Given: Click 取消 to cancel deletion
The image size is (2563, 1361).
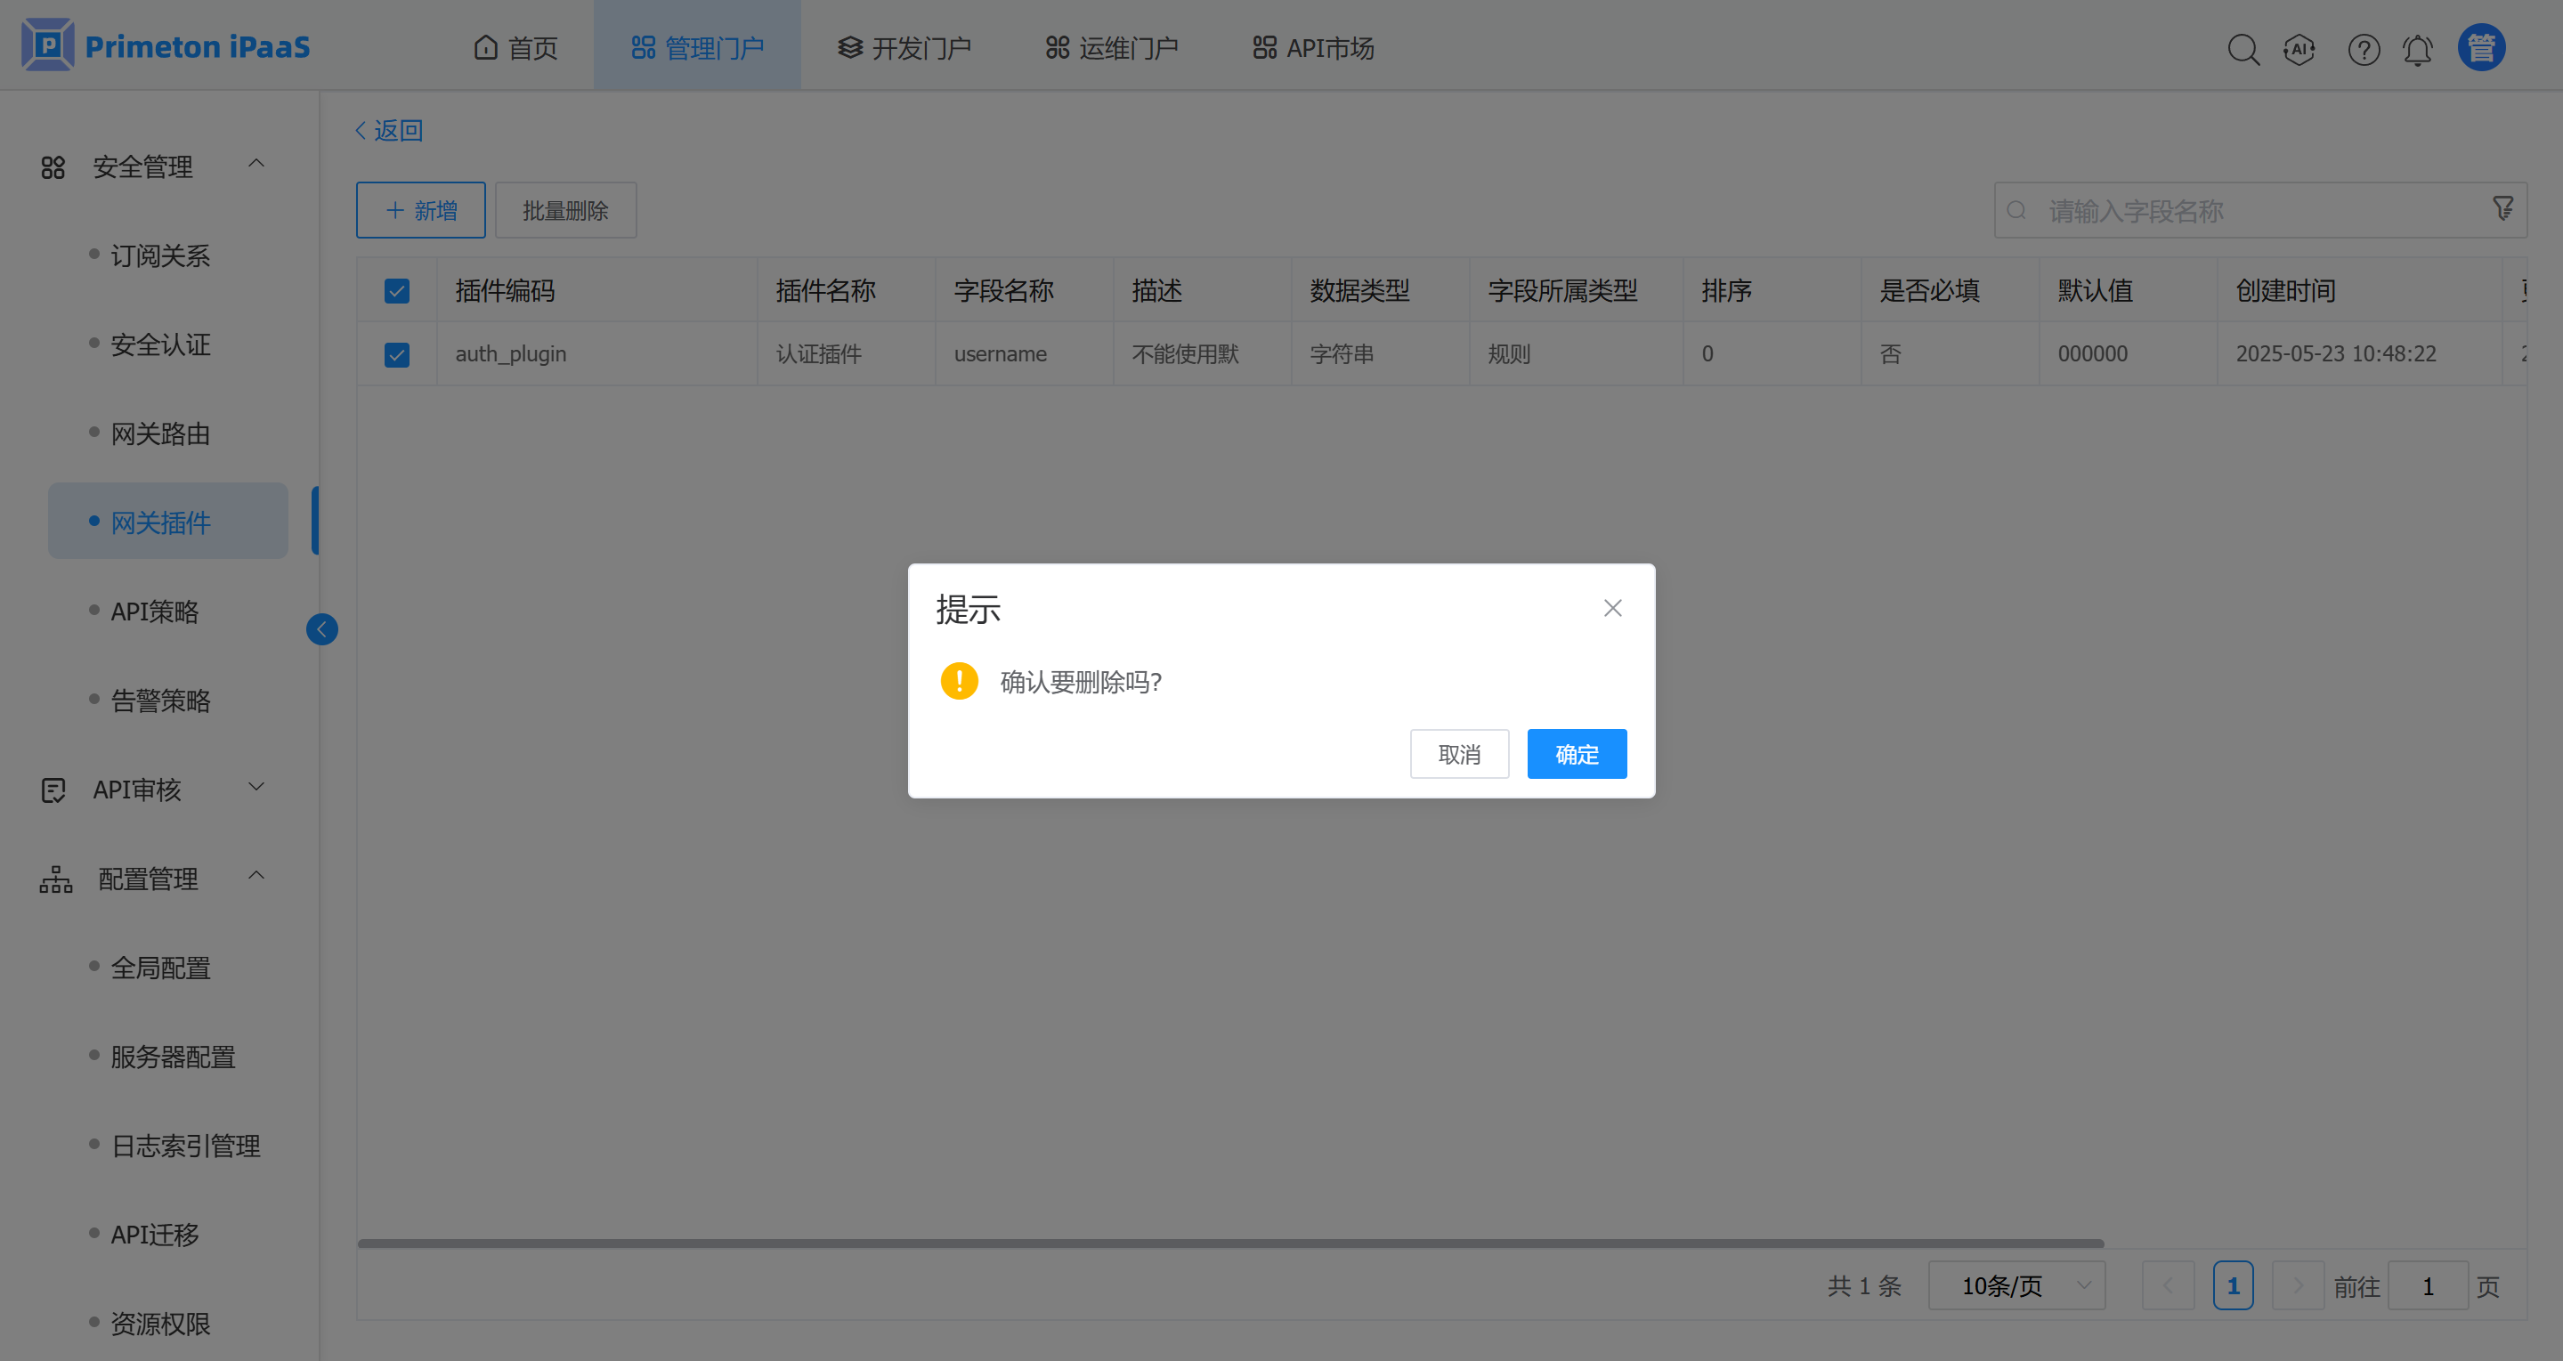Looking at the screenshot, I should [1458, 754].
